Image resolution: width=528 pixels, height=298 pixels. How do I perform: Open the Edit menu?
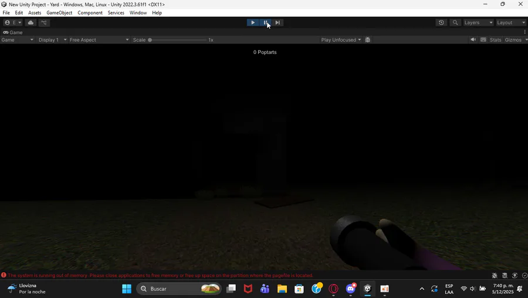[x=19, y=13]
